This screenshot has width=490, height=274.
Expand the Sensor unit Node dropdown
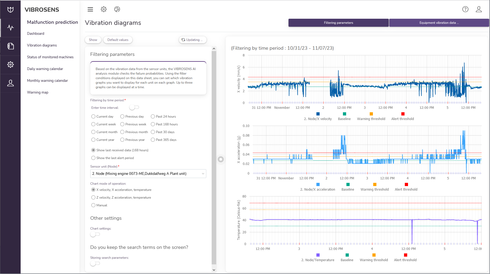[148, 174]
